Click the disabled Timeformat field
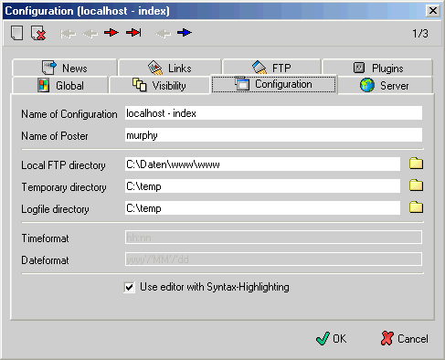 (x=273, y=238)
